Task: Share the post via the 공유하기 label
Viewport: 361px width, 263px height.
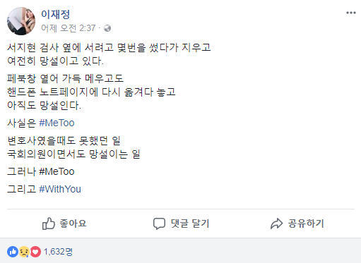Action: click(306, 224)
